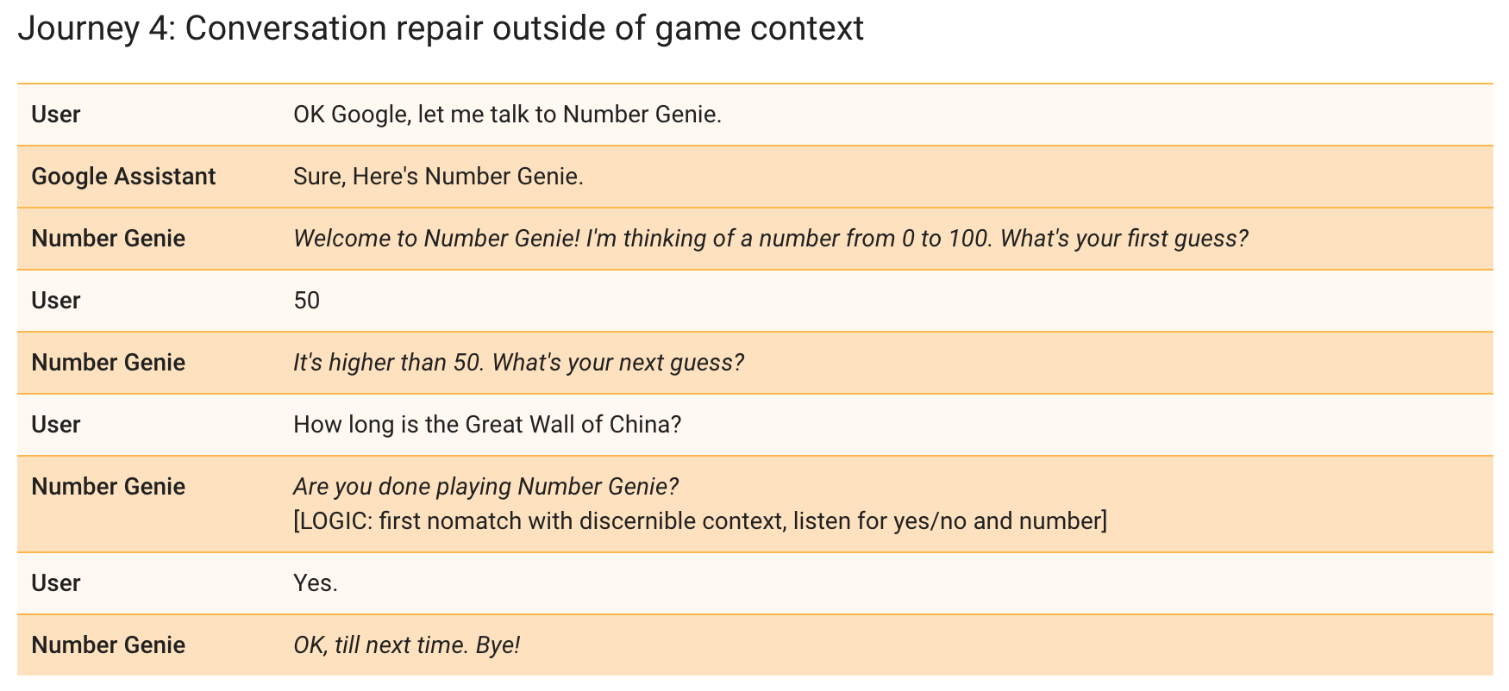Select the user's "Yes." reply

tap(315, 583)
